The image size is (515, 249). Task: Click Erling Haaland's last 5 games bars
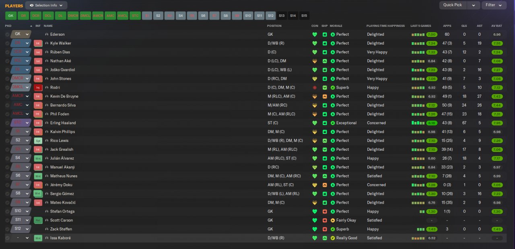(418, 123)
